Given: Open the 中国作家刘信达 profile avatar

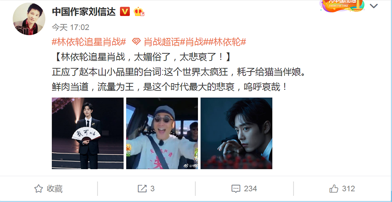Looking at the screenshot, I should click(x=29, y=19).
